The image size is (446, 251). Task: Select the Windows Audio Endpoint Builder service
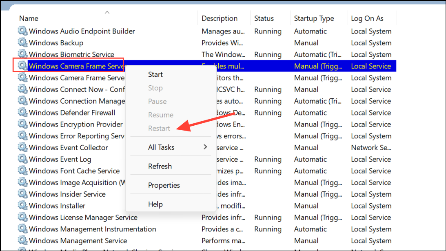click(x=82, y=31)
